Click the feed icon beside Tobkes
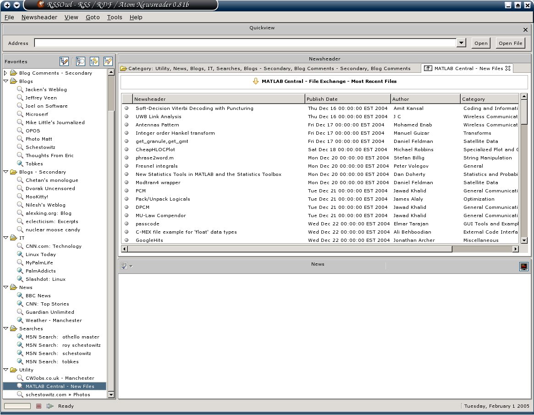The image size is (534, 415). (x=20, y=164)
